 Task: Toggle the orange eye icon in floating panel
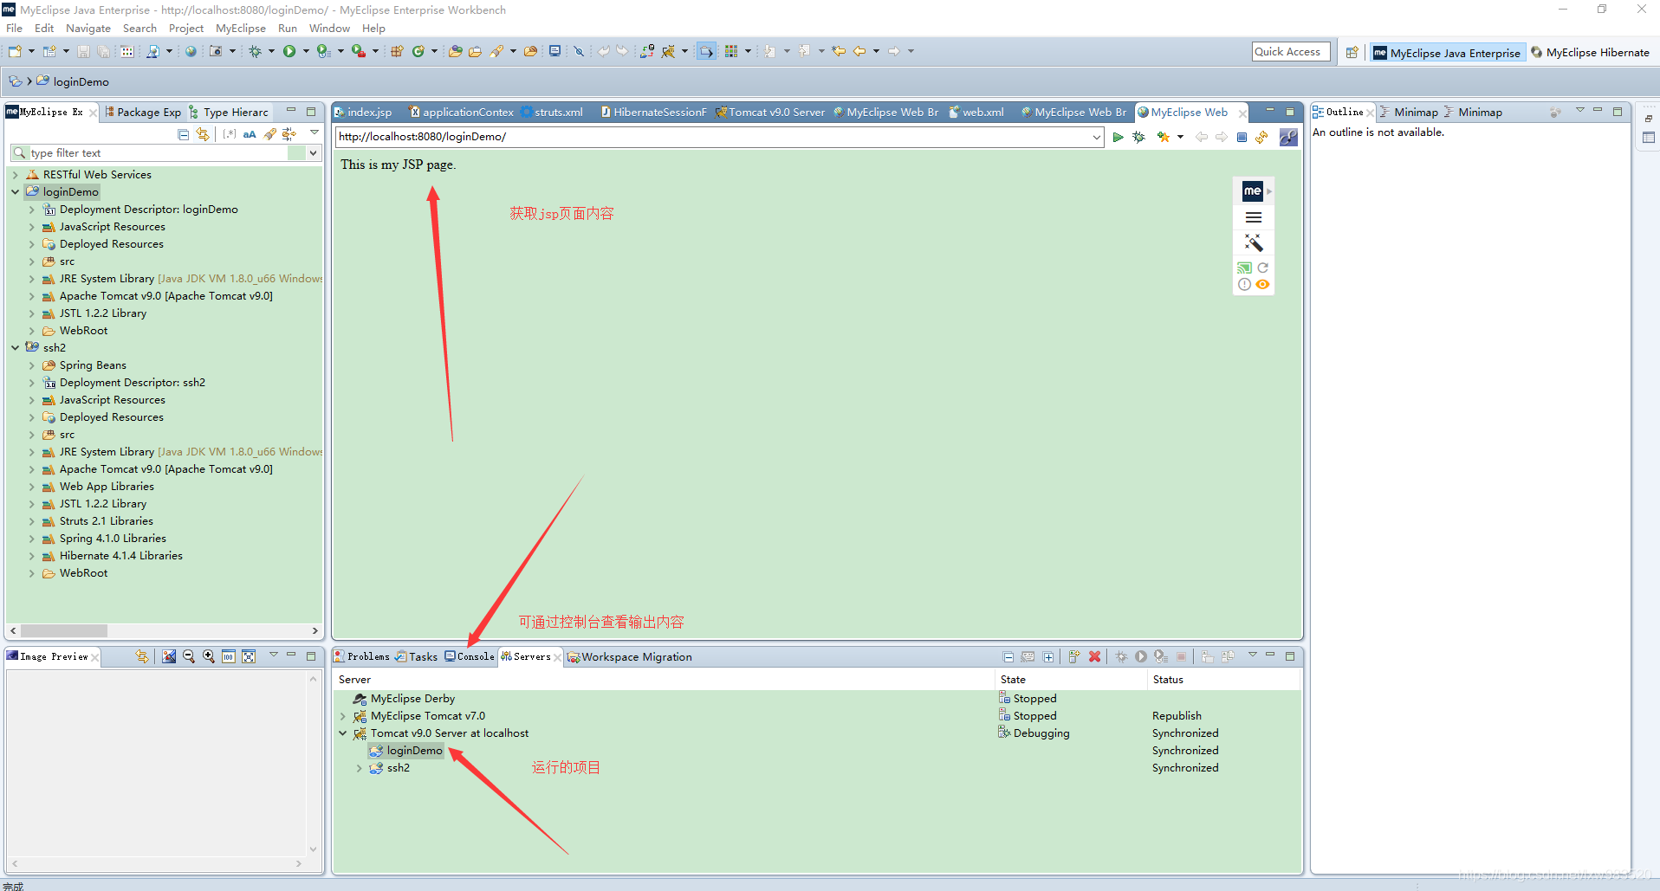point(1263,284)
